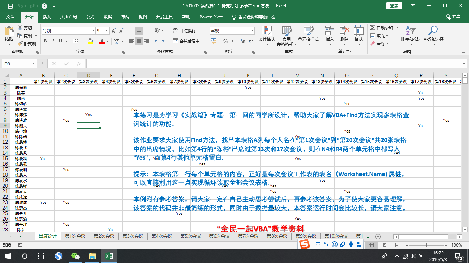Click the comma style icon

[x=233, y=41]
